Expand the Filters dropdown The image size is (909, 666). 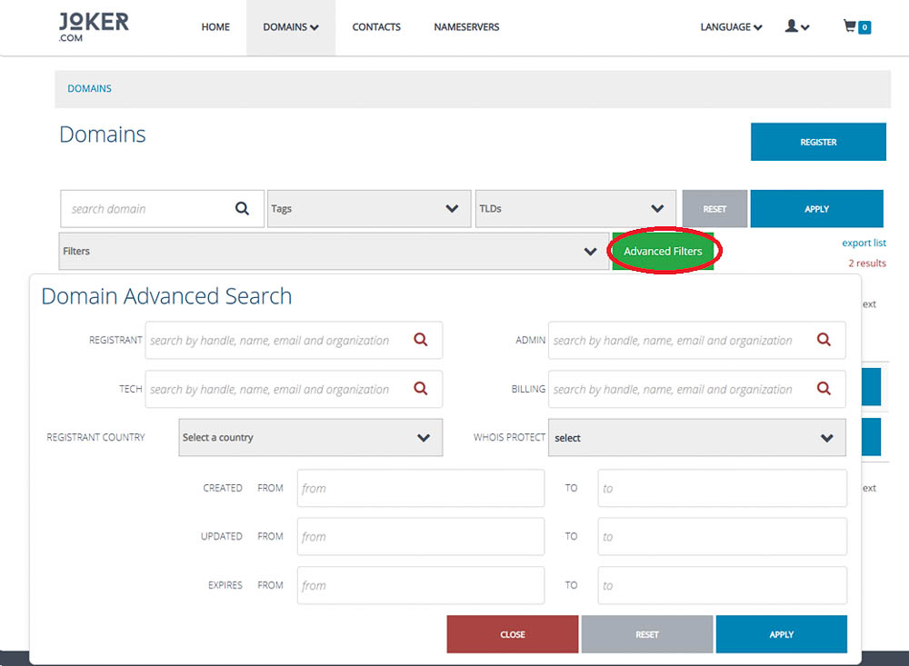click(x=333, y=252)
